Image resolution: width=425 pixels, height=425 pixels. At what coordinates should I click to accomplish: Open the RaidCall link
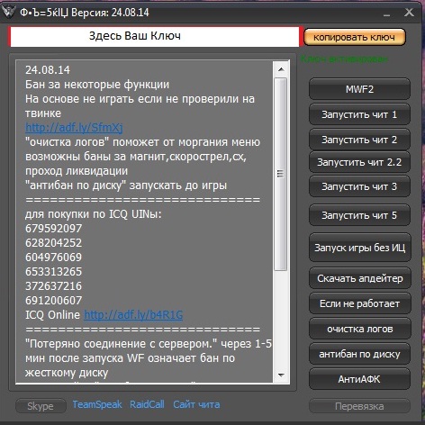(147, 404)
